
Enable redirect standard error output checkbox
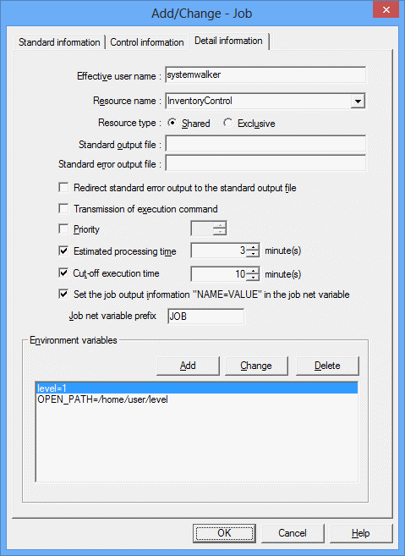(x=63, y=187)
